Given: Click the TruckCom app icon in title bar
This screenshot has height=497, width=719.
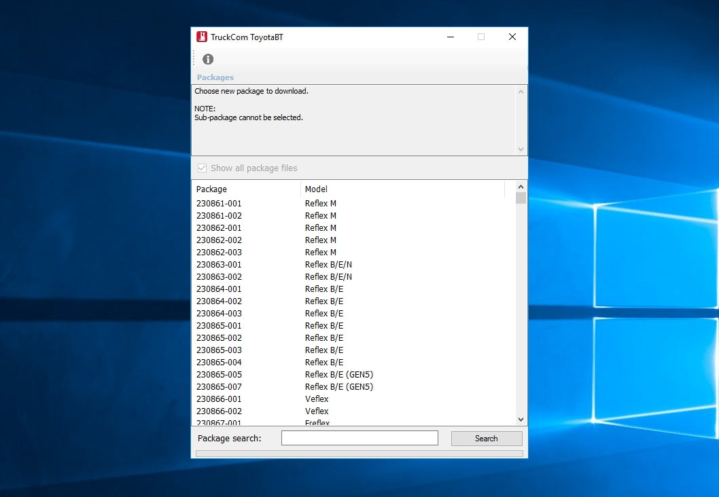Looking at the screenshot, I should 202,37.
